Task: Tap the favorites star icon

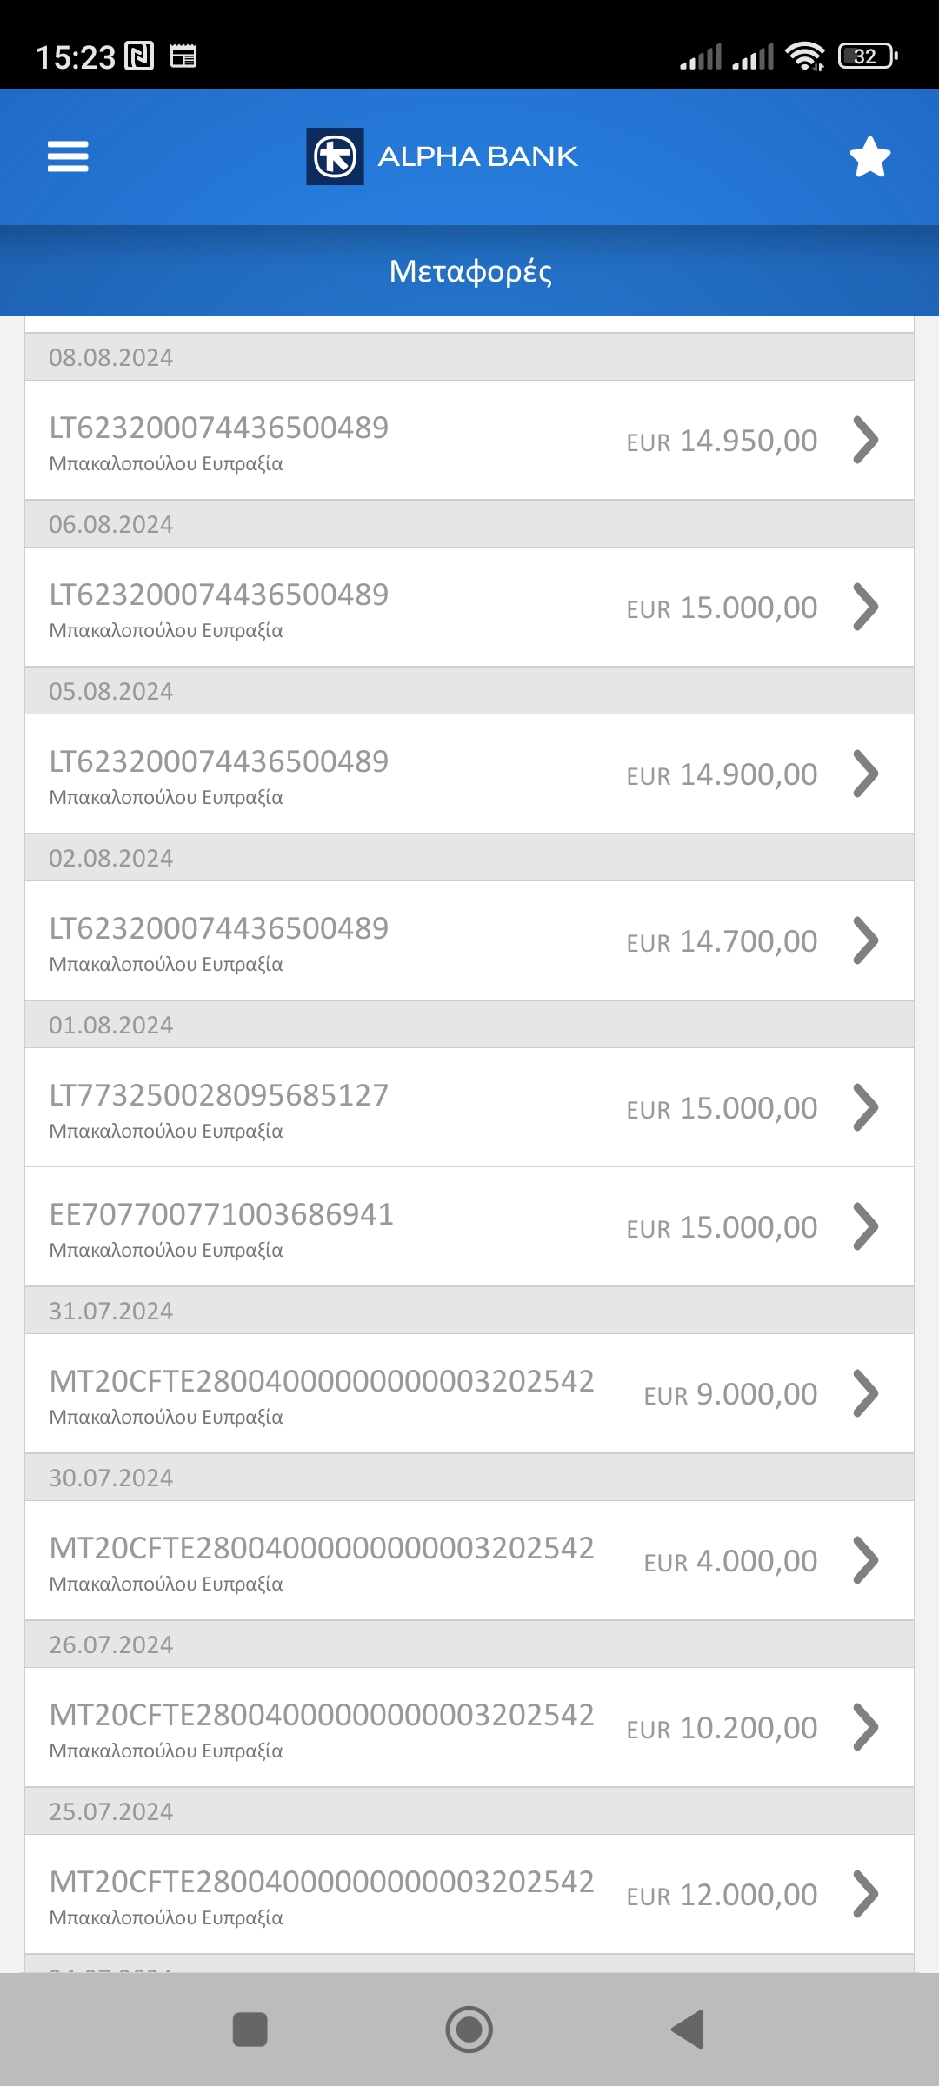Action: (869, 157)
